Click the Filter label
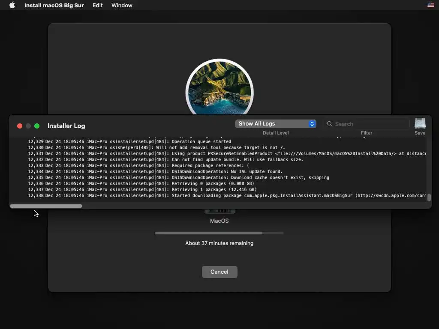The image size is (439, 329). [x=367, y=133]
